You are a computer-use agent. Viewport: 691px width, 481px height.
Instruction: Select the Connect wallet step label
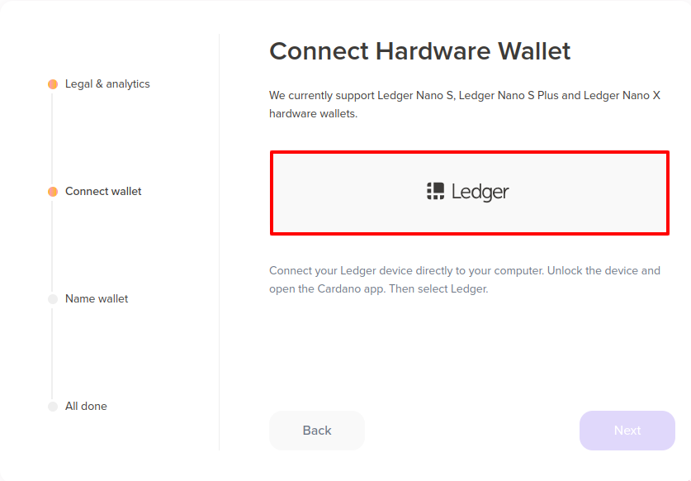click(103, 192)
